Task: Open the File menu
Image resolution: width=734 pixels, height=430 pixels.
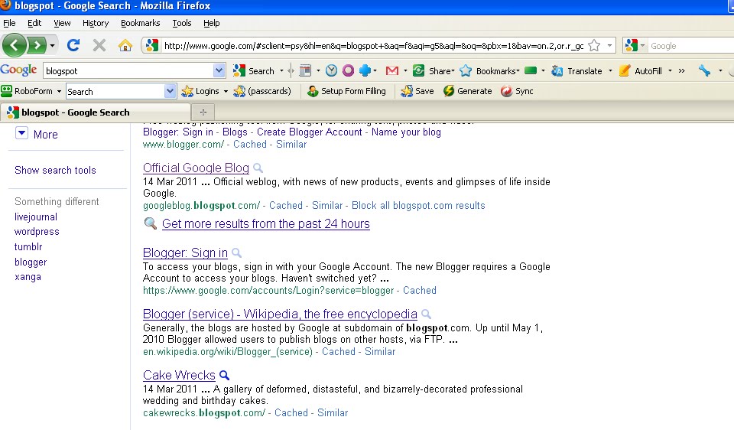Action: [9, 23]
